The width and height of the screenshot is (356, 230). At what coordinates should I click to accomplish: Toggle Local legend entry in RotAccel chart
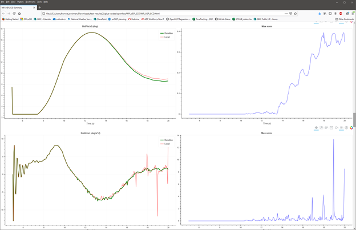(165, 144)
